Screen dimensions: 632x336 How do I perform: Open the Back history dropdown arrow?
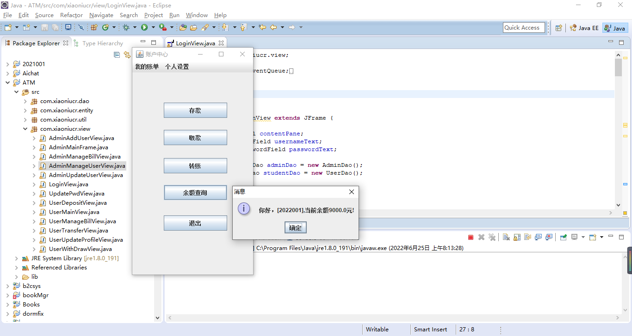[x=282, y=28]
